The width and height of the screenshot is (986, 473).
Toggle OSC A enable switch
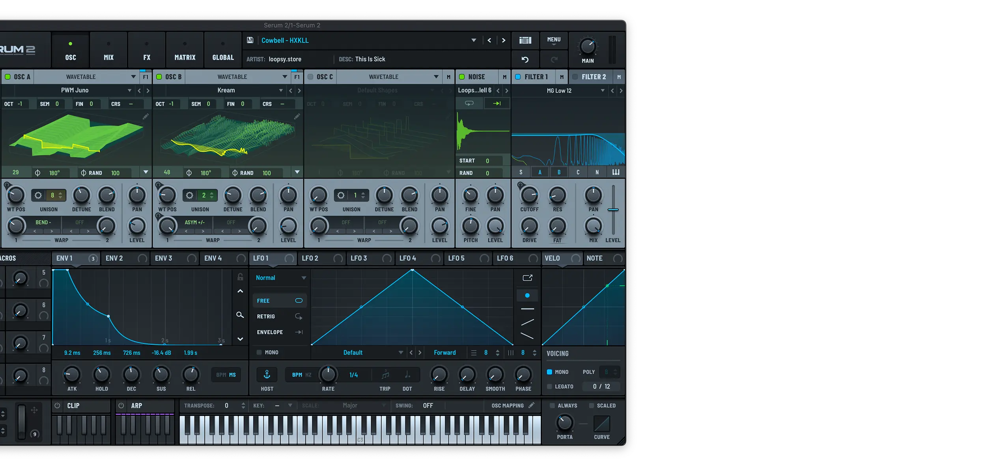click(x=8, y=77)
